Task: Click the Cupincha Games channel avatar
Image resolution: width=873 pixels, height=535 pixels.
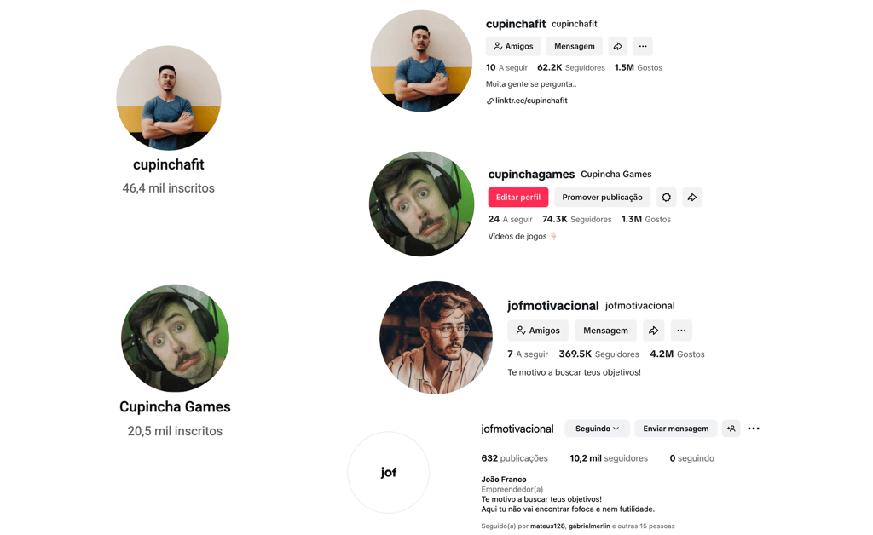Action: (x=175, y=338)
